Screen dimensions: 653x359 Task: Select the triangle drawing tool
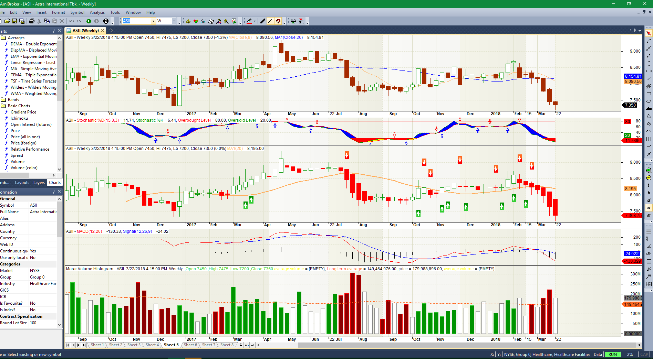click(649, 117)
